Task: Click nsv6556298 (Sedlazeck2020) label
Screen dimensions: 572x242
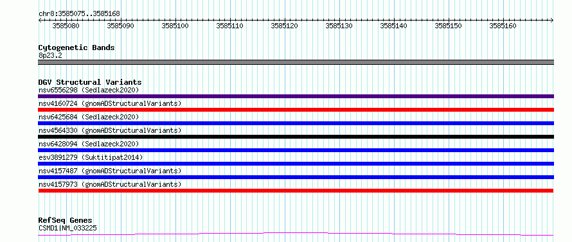Action: (x=89, y=90)
